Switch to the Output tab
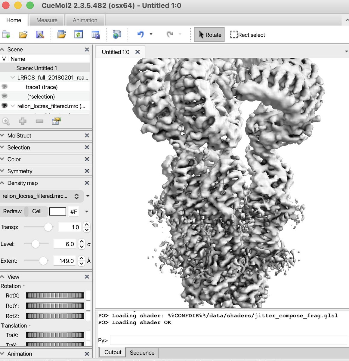The width and height of the screenshot is (349, 361). pyautogui.click(x=113, y=352)
